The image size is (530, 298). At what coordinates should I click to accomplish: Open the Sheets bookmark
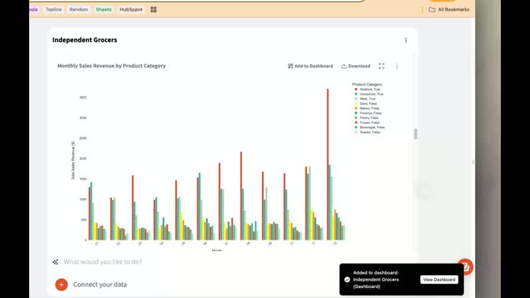click(104, 10)
